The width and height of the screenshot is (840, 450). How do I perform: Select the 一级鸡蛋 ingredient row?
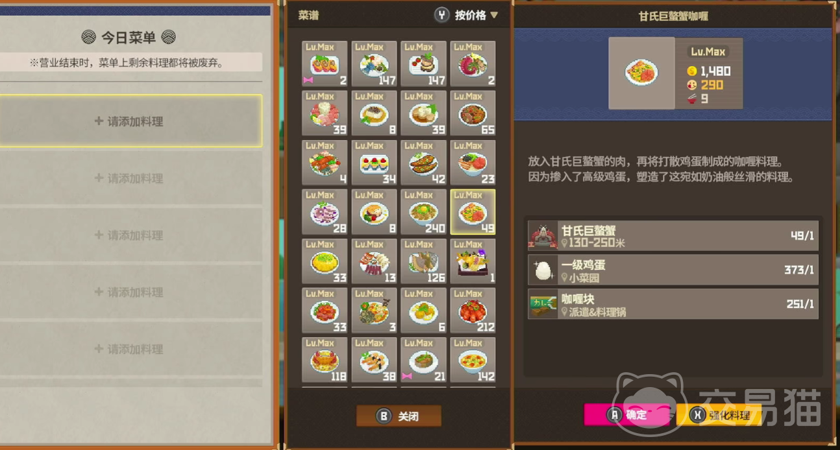673,270
